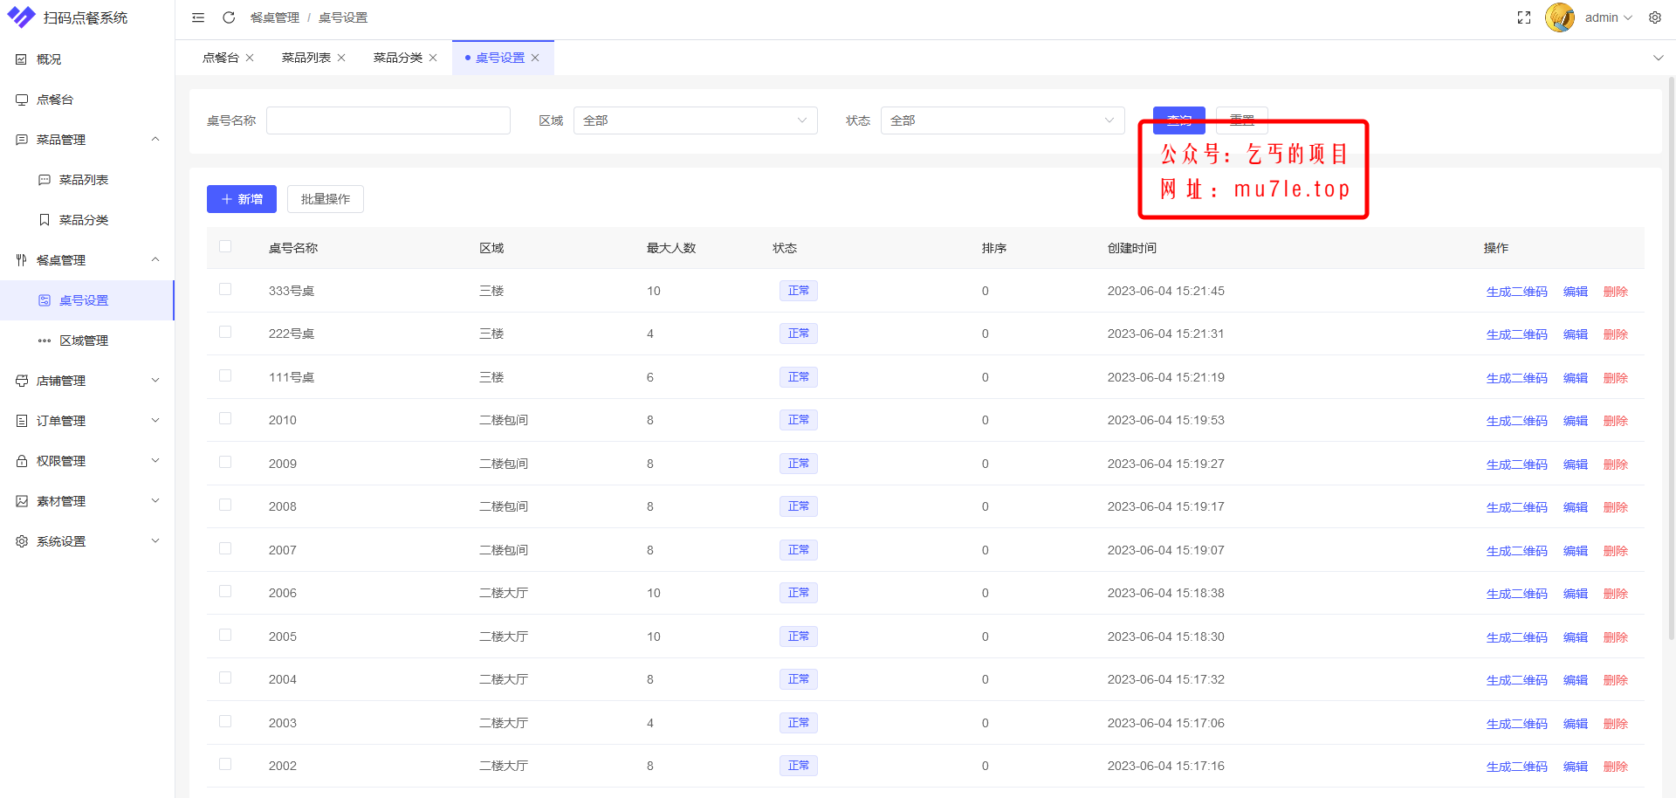Viewport: 1676px width, 798px height.
Task: Focus the 桌号名称 search input
Action: click(388, 120)
